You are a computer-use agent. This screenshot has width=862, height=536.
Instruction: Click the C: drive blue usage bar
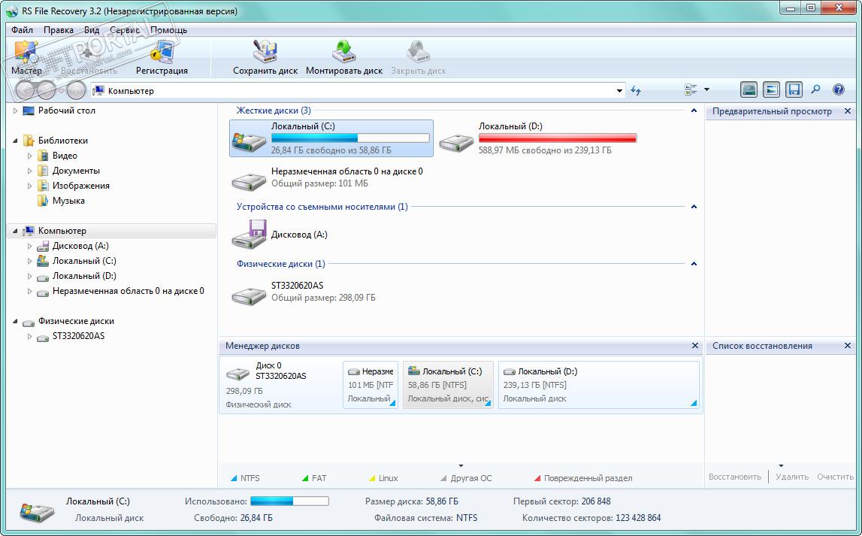tap(350, 138)
